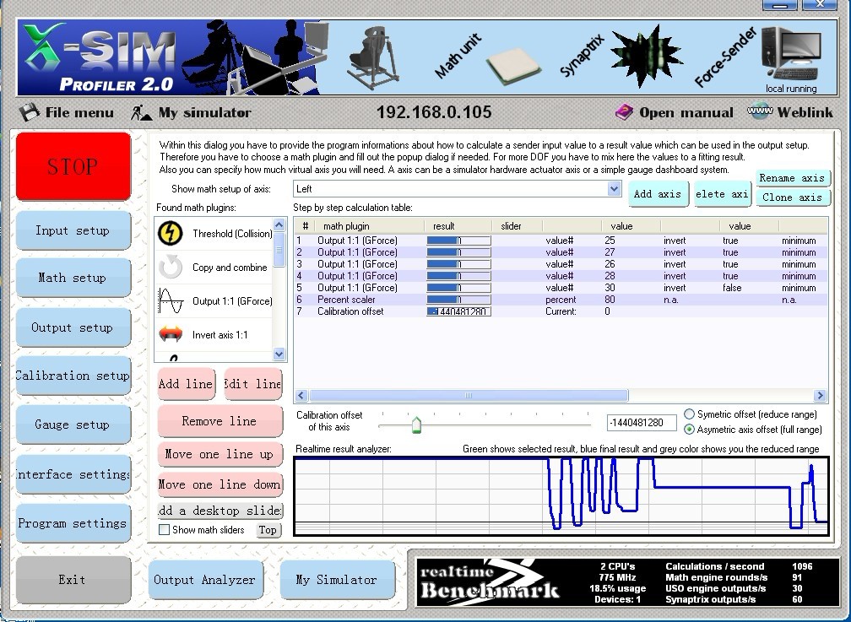The width and height of the screenshot is (851, 622).
Task: Go to Gauge setup
Action: 73,425
